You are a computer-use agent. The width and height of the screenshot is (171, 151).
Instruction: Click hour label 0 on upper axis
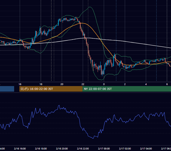[x=104, y=84]
